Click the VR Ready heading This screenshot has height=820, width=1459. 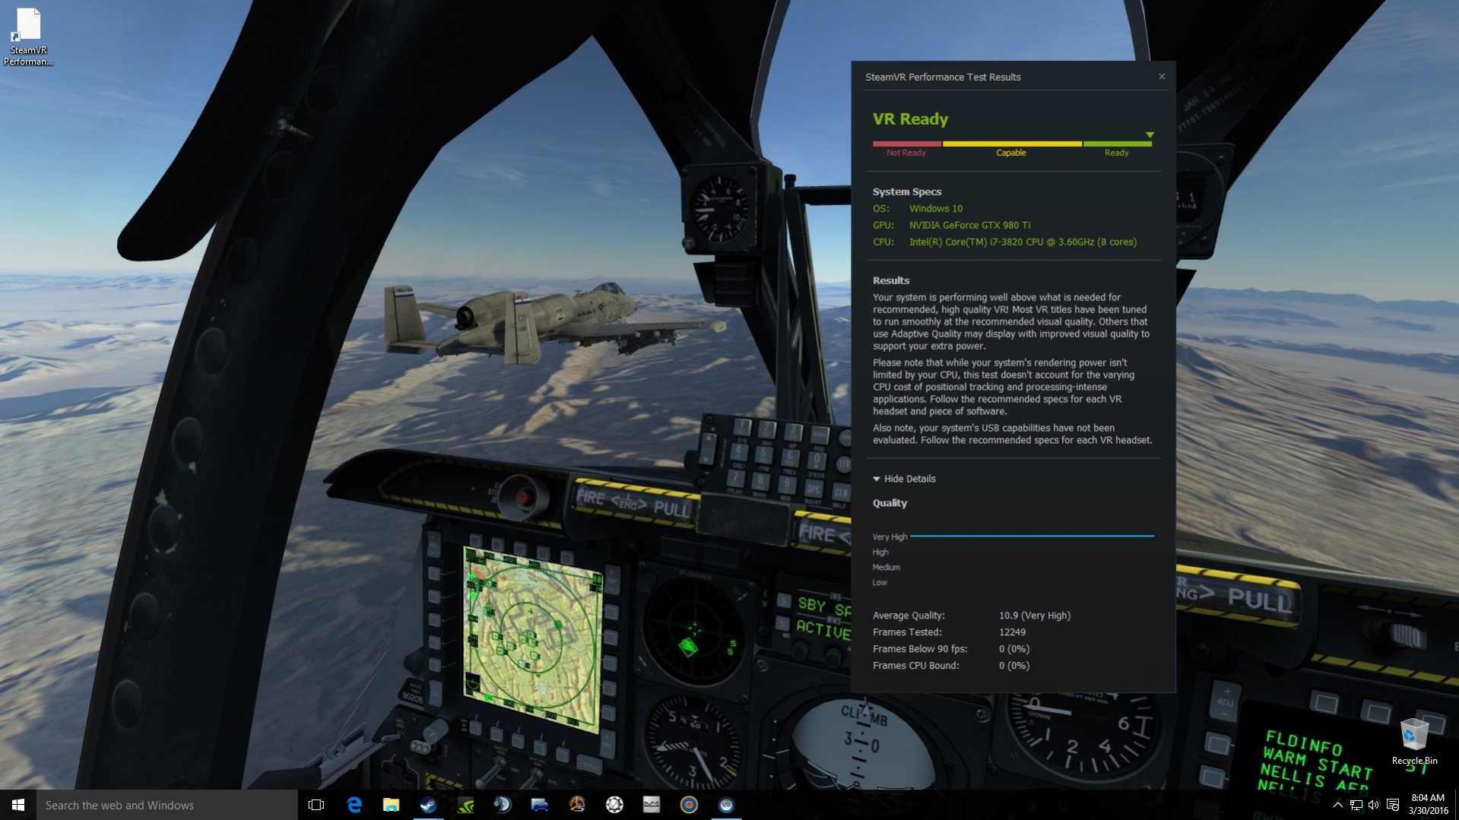[910, 119]
